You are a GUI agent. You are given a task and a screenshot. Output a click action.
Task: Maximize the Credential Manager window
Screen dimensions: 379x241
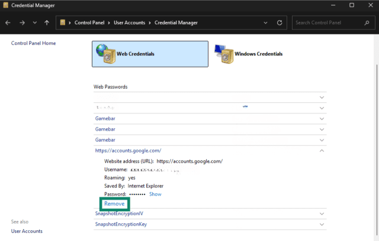click(352, 5)
